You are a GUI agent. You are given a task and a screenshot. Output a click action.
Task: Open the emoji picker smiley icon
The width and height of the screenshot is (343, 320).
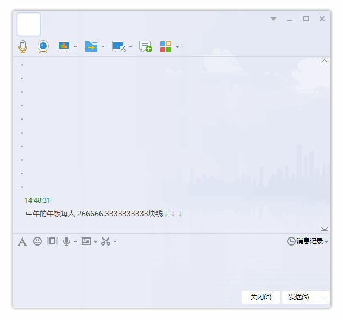[38, 241]
